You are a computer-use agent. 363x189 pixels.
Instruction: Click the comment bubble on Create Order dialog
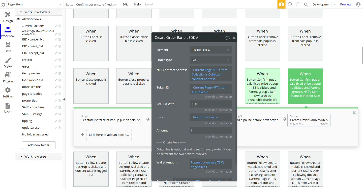click(x=228, y=38)
